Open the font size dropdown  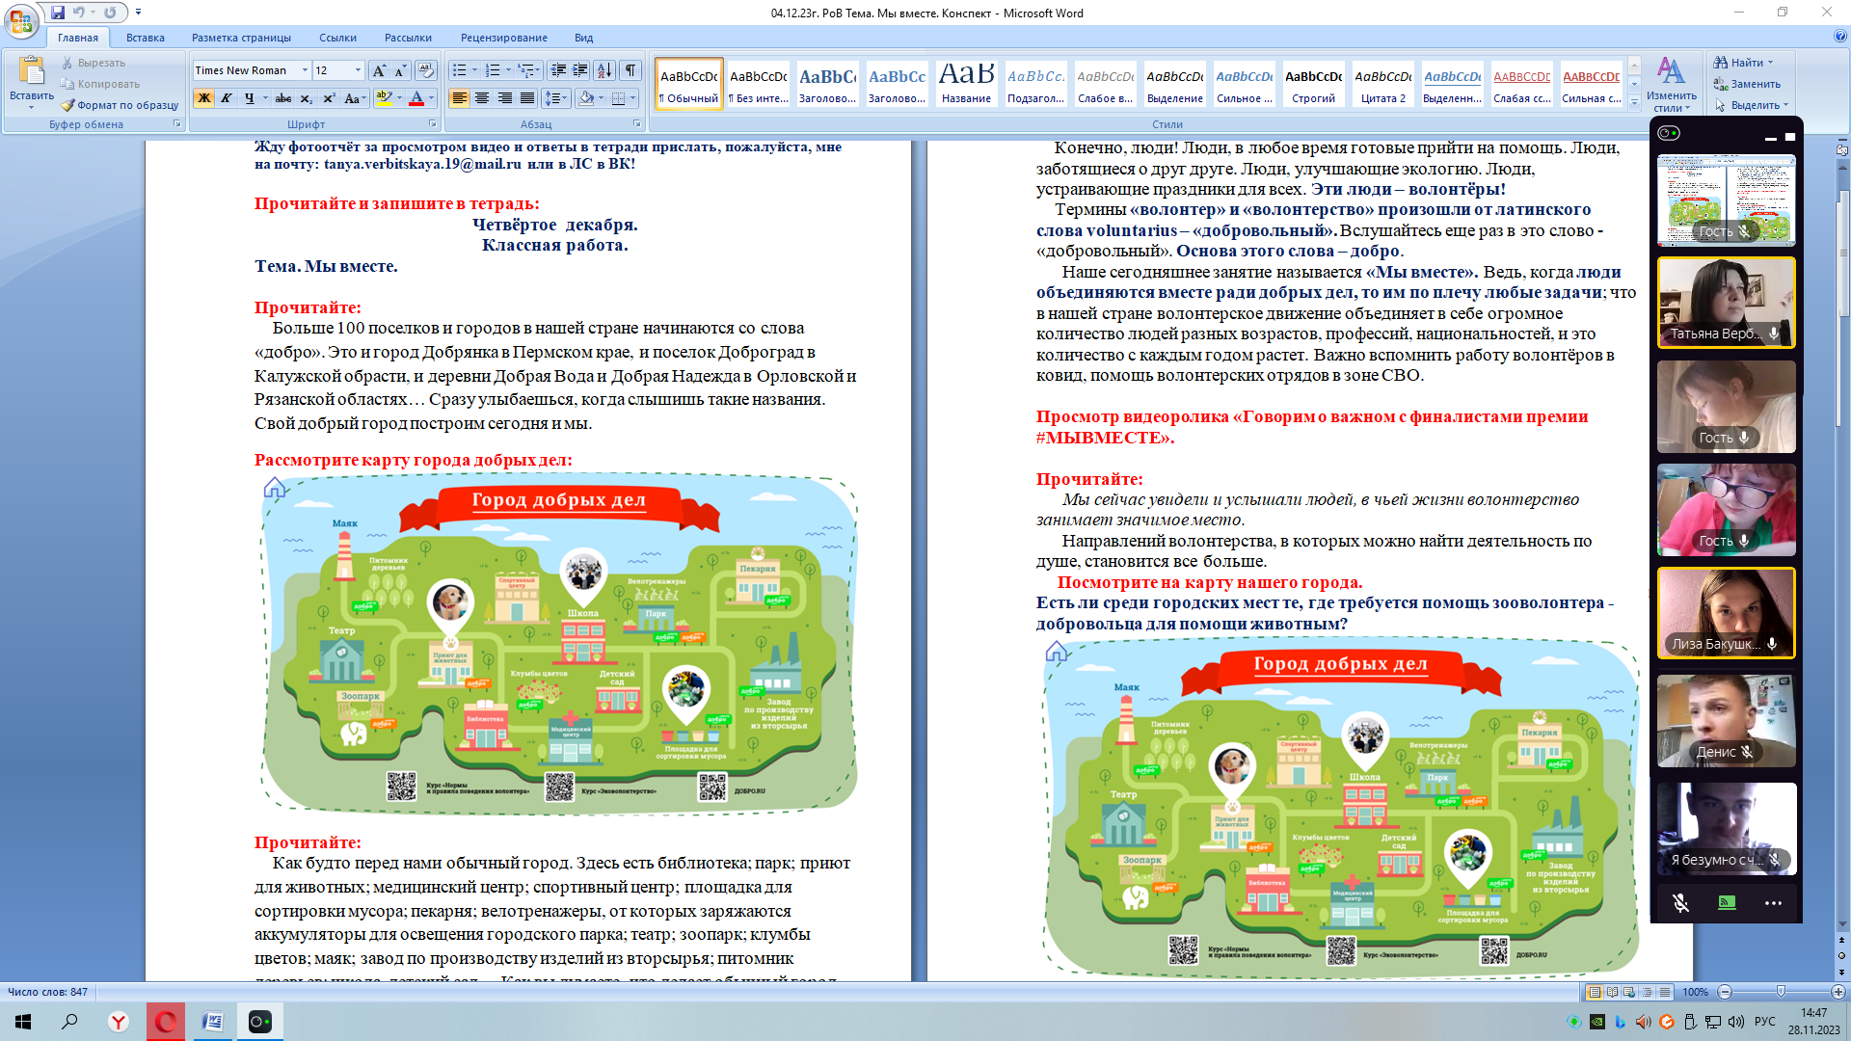pos(358,70)
